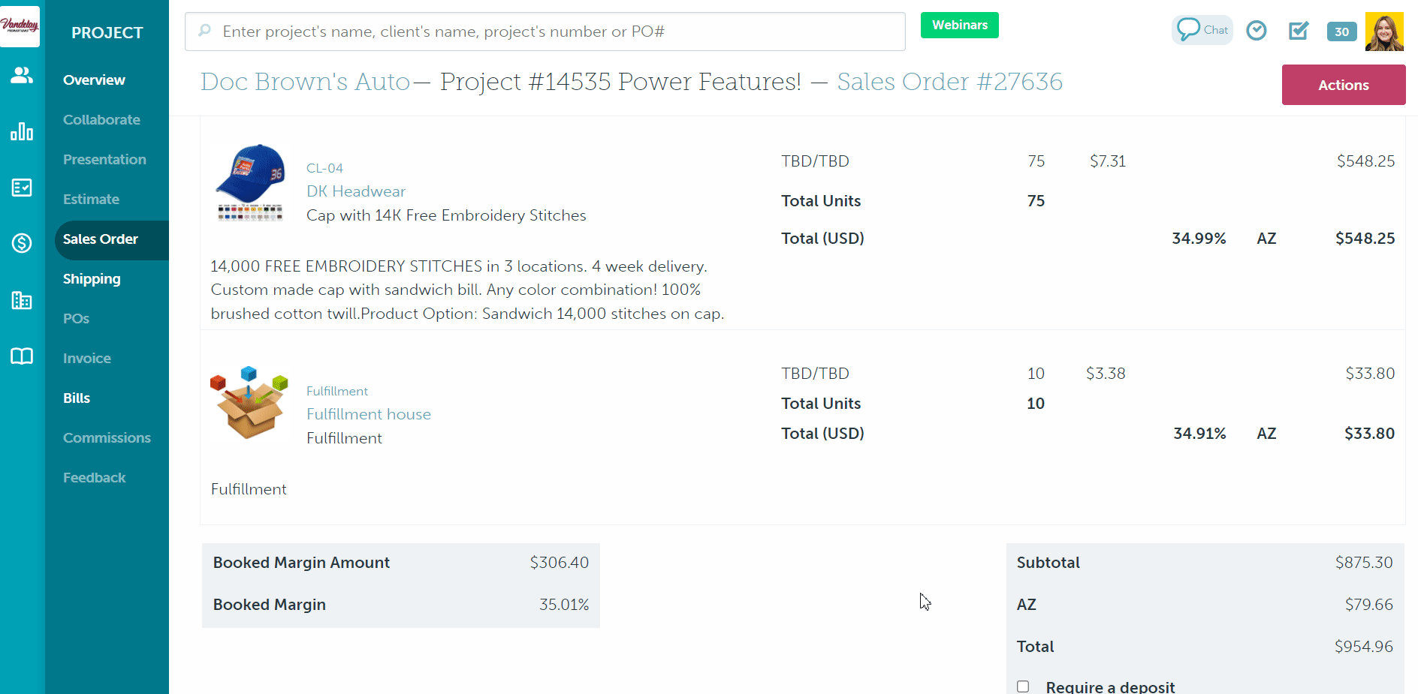Click the Webinars button
The height and width of the screenshot is (694, 1418).
[x=959, y=25]
